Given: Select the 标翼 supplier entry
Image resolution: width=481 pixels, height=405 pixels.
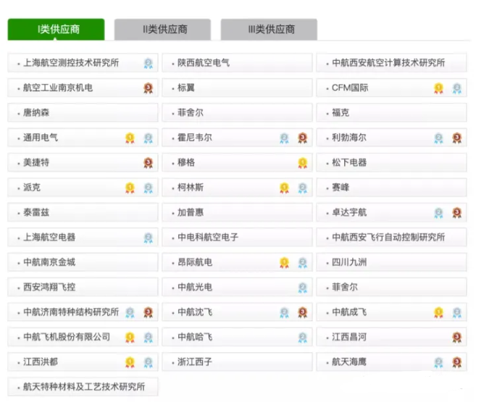Looking at the screenshot, I should (237, 88).
